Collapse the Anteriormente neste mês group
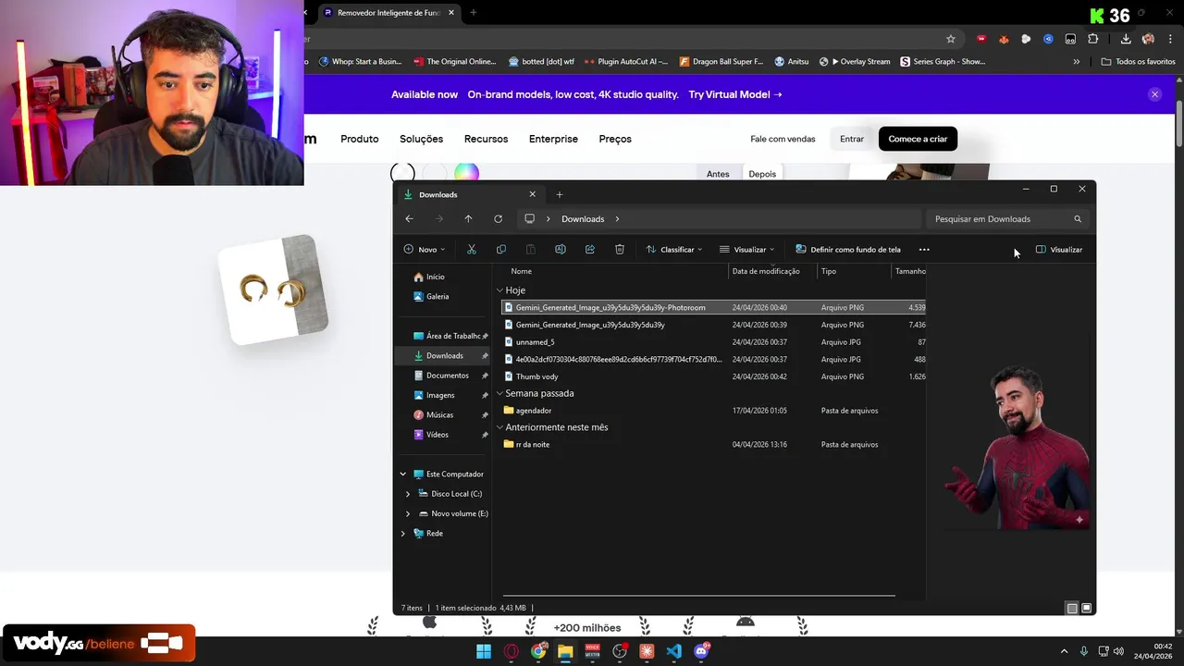The height and width of the screenshot is (666, 1184). click(500, 427)
